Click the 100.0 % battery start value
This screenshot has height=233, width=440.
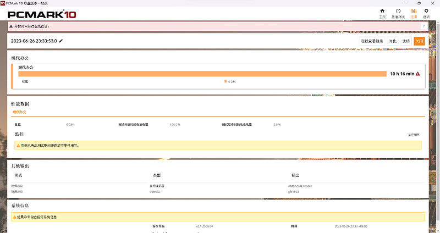tap(175, 125)
